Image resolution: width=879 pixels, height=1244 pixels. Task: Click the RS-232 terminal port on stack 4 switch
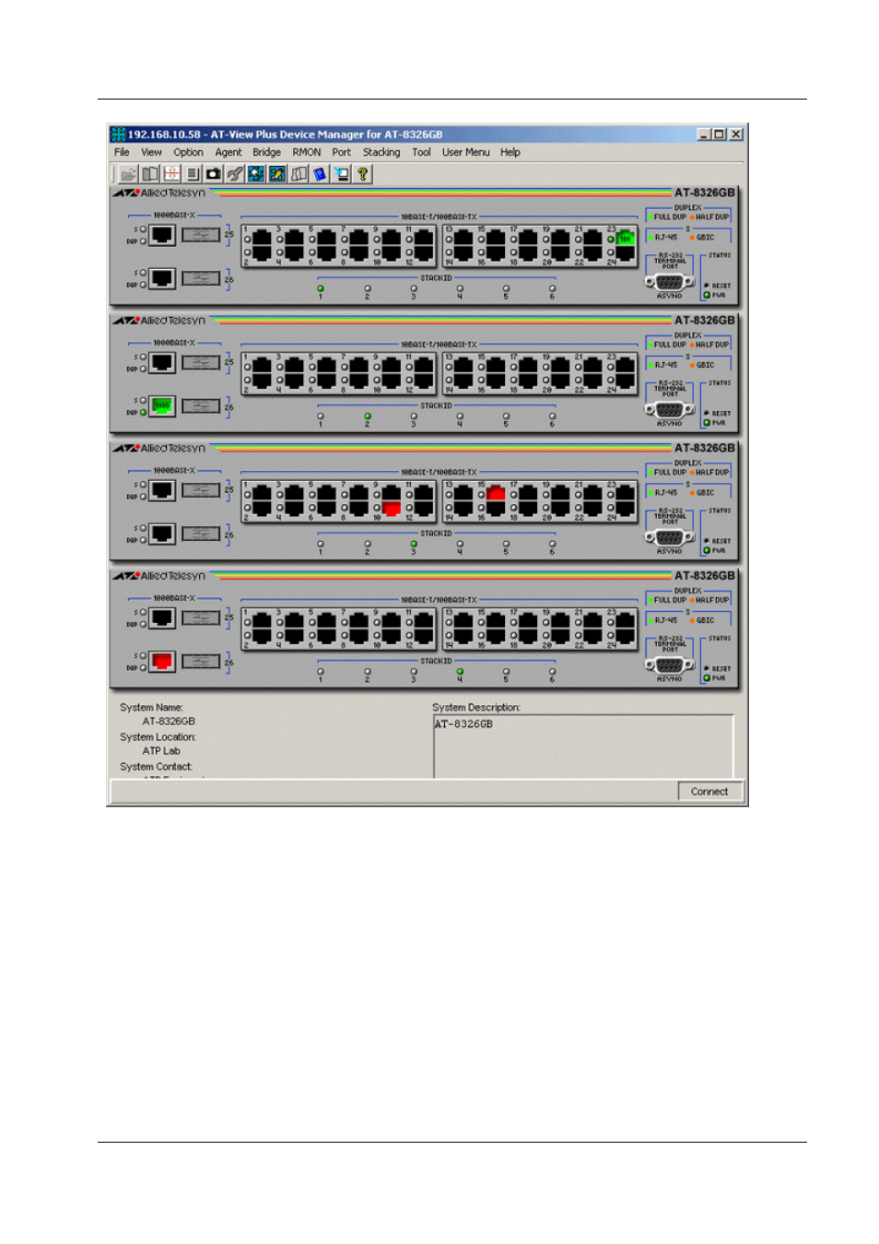[670, 665]
